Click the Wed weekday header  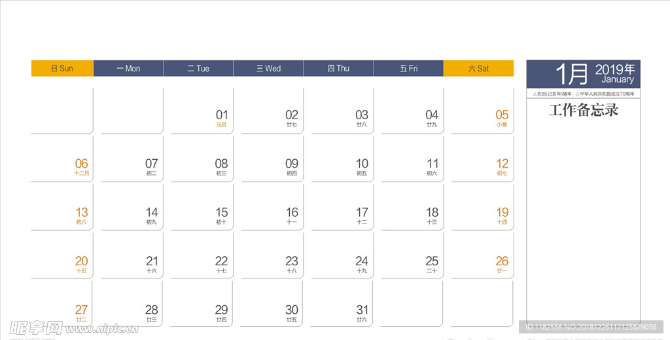tap(268, 68)
